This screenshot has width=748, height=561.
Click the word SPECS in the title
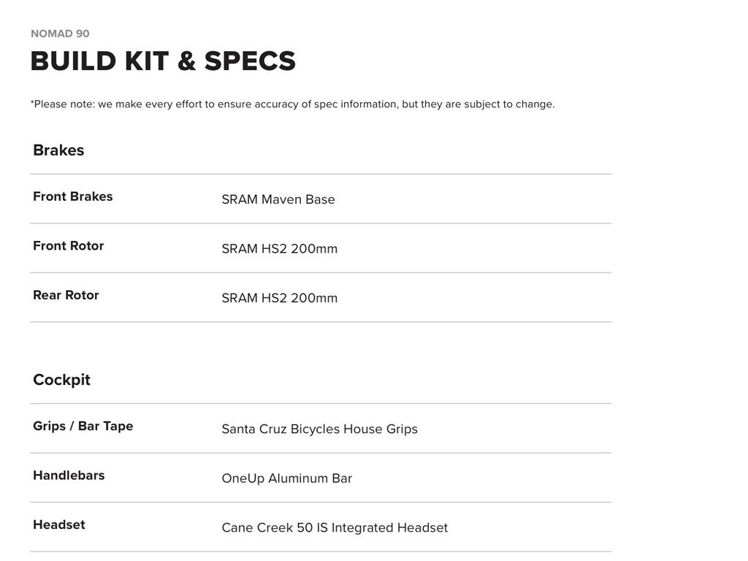pos(250,61)
